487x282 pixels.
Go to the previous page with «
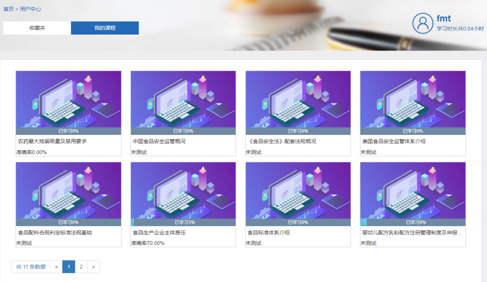point(56,267)
